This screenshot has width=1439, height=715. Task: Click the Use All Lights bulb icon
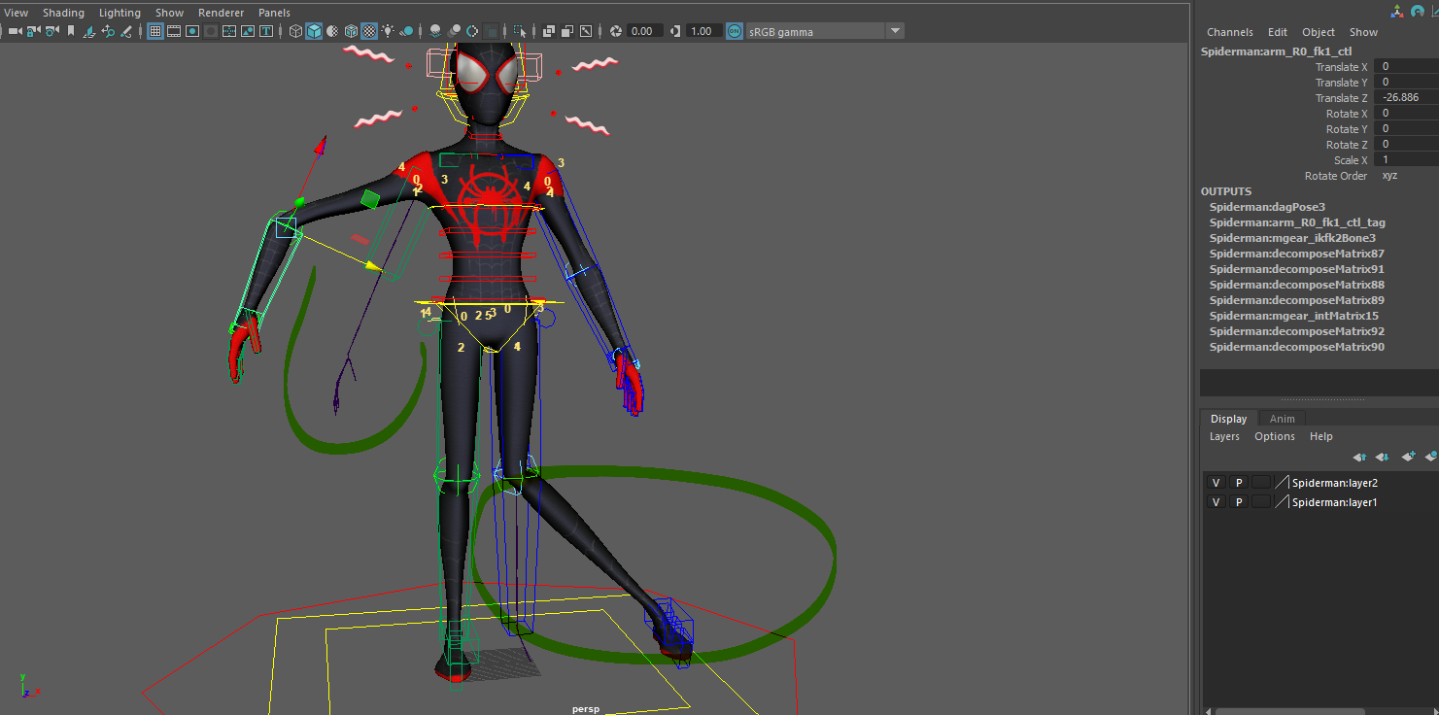coord(388,31)
